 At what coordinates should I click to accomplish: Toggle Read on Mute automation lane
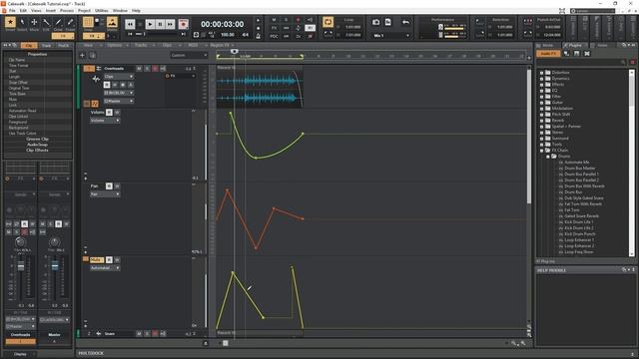109,259
